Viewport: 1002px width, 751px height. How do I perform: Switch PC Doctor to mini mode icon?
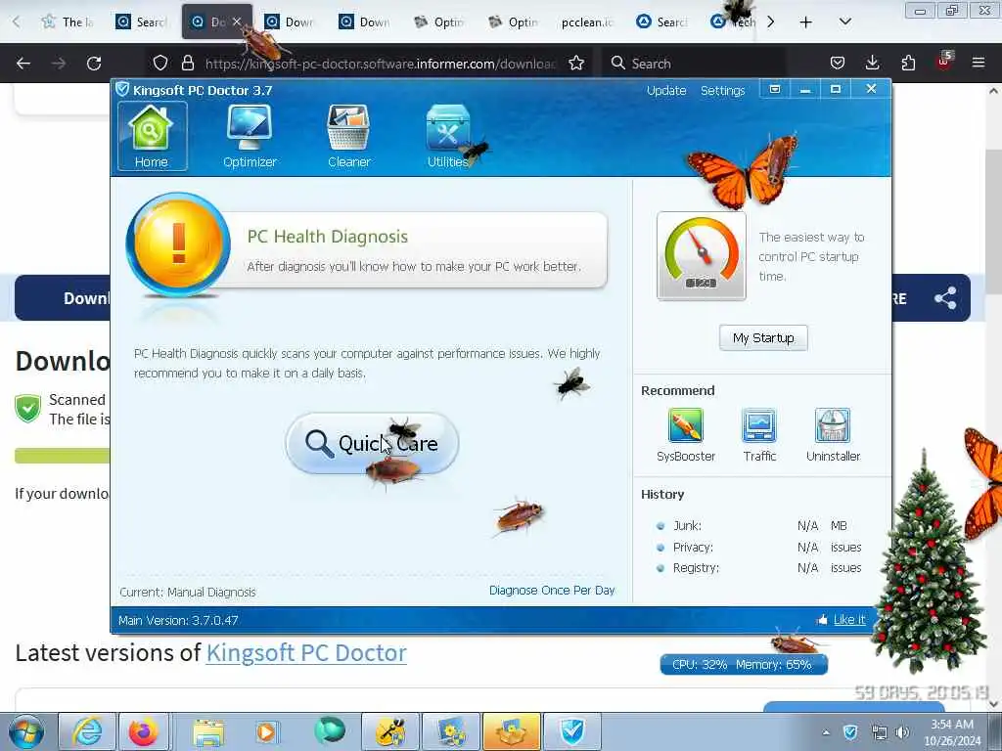tap(775, 89)
